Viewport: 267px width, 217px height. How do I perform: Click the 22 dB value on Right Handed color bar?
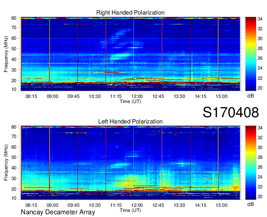260,78
